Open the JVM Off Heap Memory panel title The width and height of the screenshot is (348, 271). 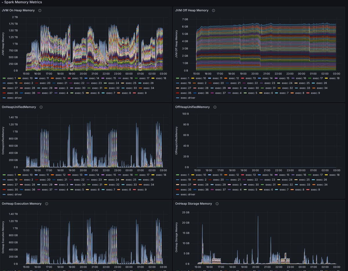(192, 10)
